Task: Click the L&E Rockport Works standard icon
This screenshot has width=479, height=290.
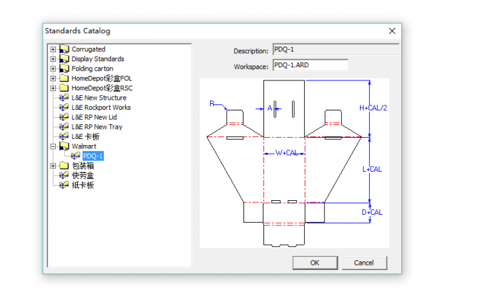Action: (64, 108)
